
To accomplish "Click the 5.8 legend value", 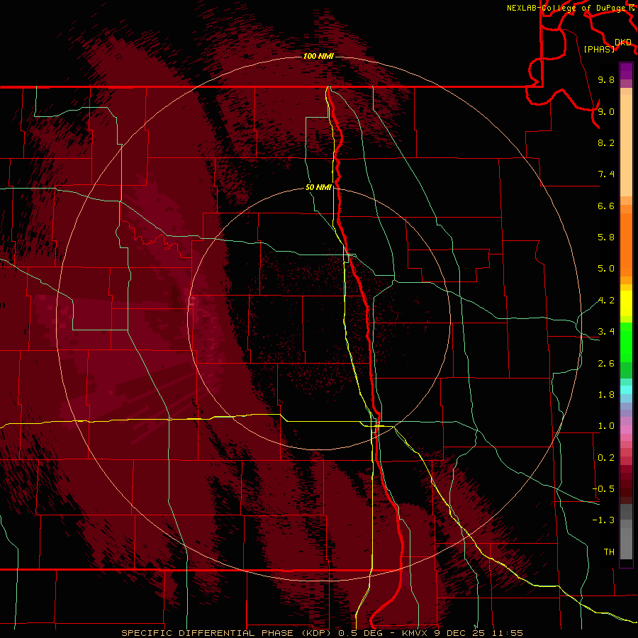I will pyautogui.click(x=606, y=237).
